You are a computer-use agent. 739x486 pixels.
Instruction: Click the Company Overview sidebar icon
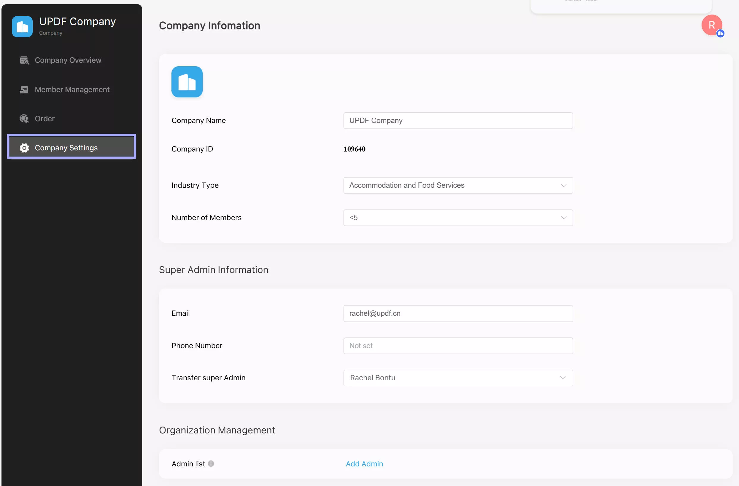click(x=24, y=60)
